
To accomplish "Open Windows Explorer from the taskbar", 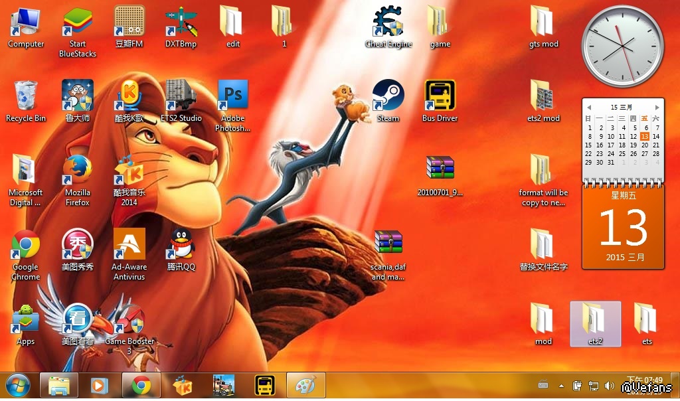I will point(59,385).
